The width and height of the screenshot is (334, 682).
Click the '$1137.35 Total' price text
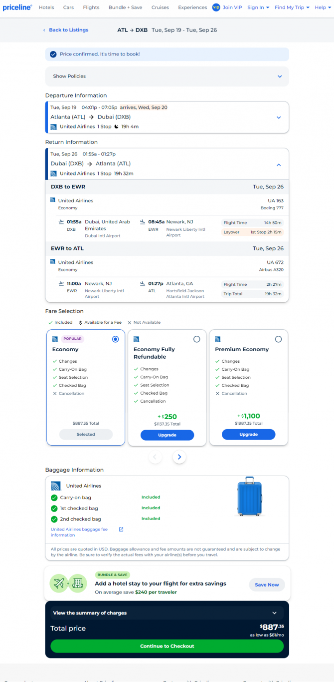click(167, 424)
